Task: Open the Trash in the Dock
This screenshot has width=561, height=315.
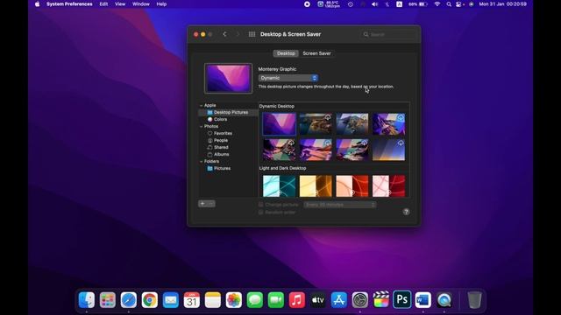Action: tap(474, 299)
